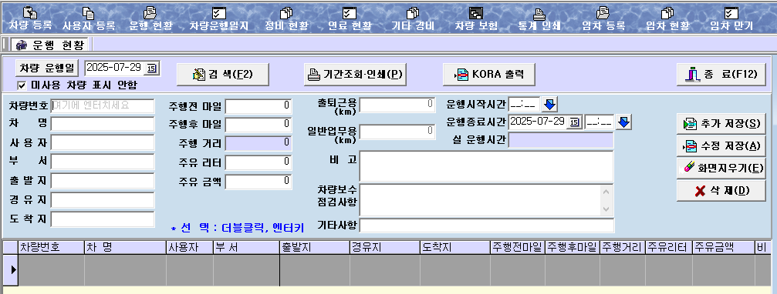The width and height of the screenshot is (777, 294).
Task: Click 주유리터 column header in grid
Action: click(669, 248)
